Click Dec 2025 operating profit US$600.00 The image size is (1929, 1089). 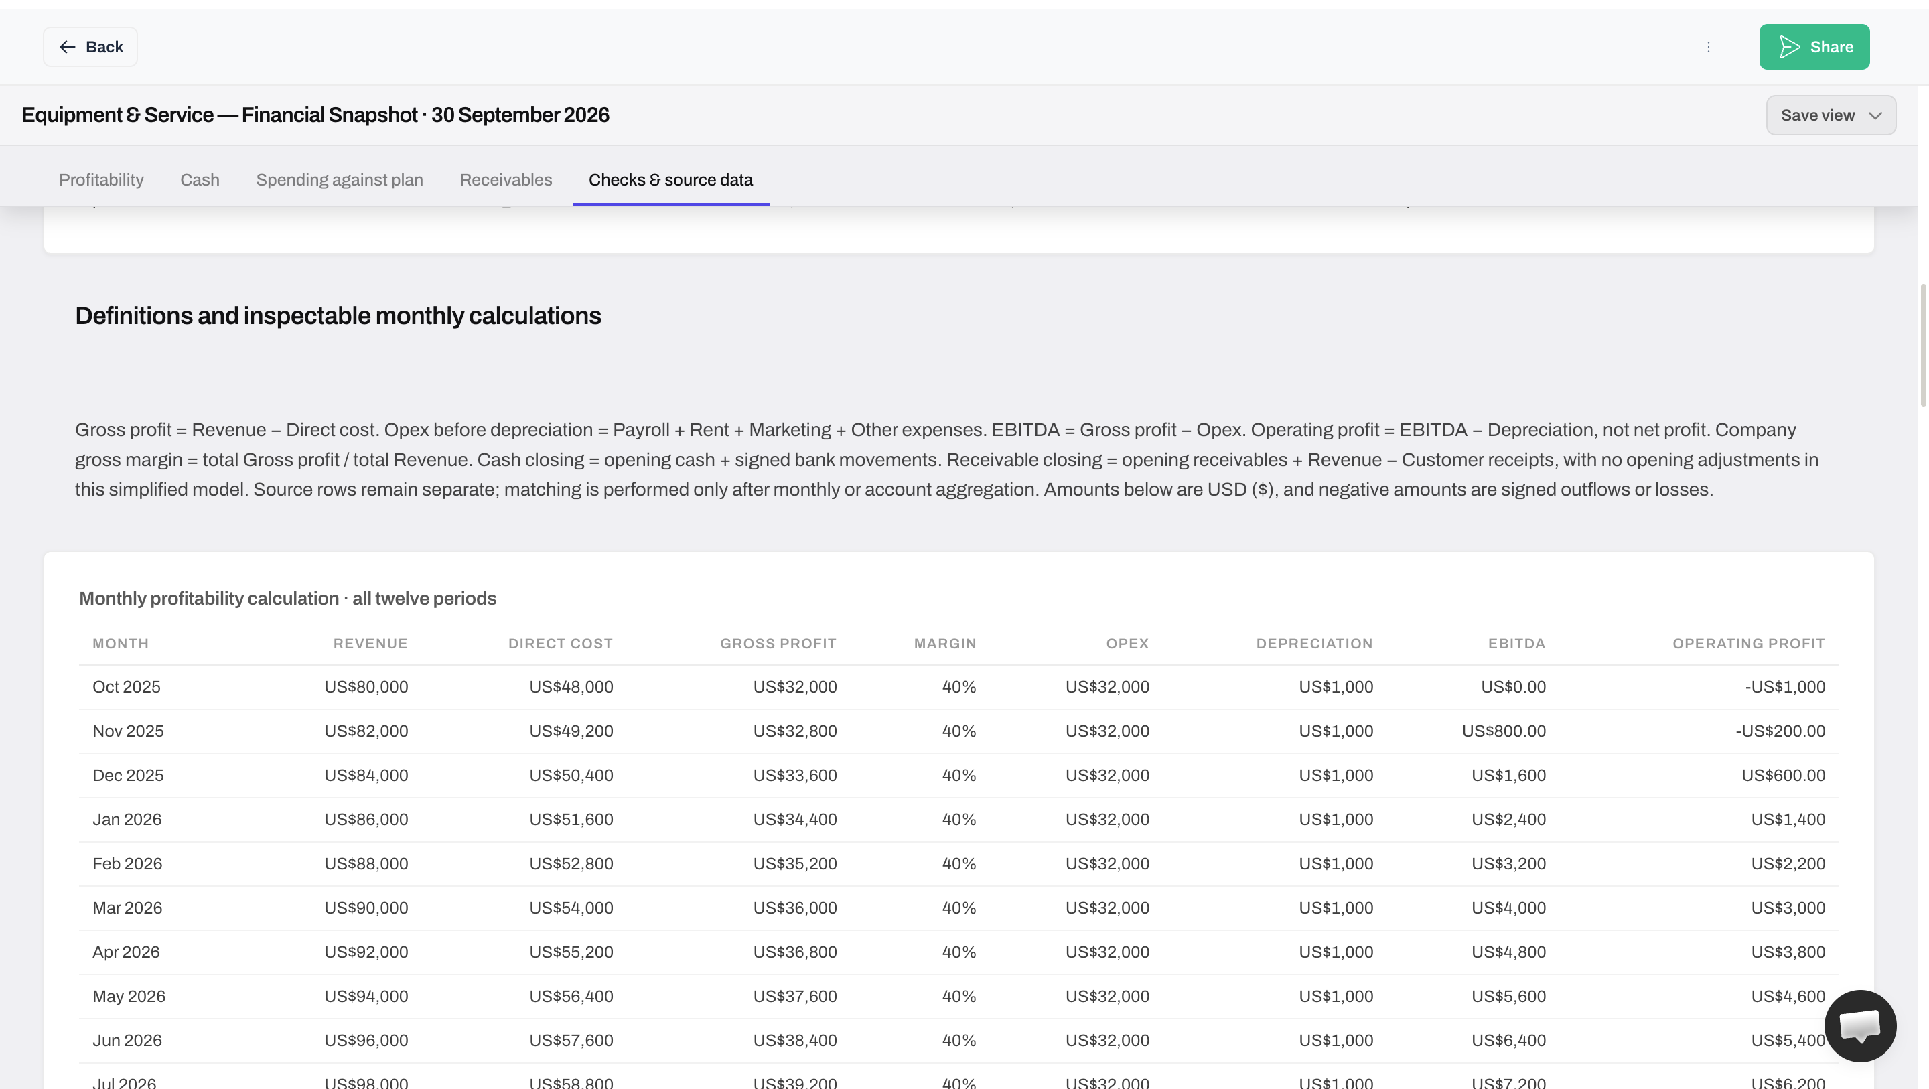(1783, 775)
